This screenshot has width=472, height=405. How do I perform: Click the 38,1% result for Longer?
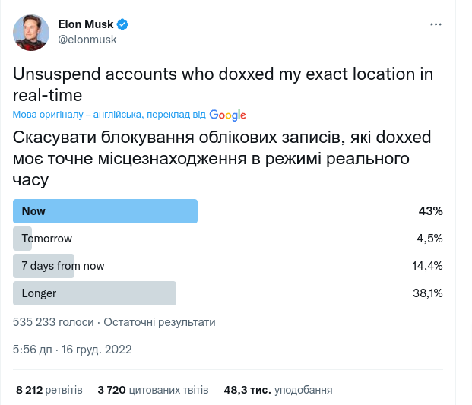tap(427, 293)
